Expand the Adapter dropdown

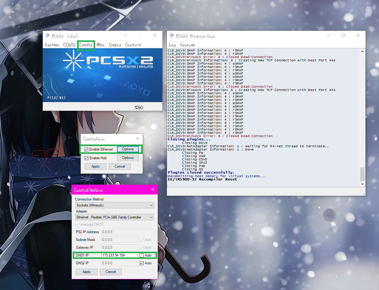[x=151, y=217]
